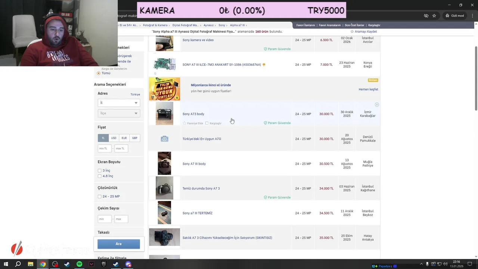The width and height of the screenshot is (478, 269).
Task: Open Spotify from the taskbar
Action: pos(79,264)
